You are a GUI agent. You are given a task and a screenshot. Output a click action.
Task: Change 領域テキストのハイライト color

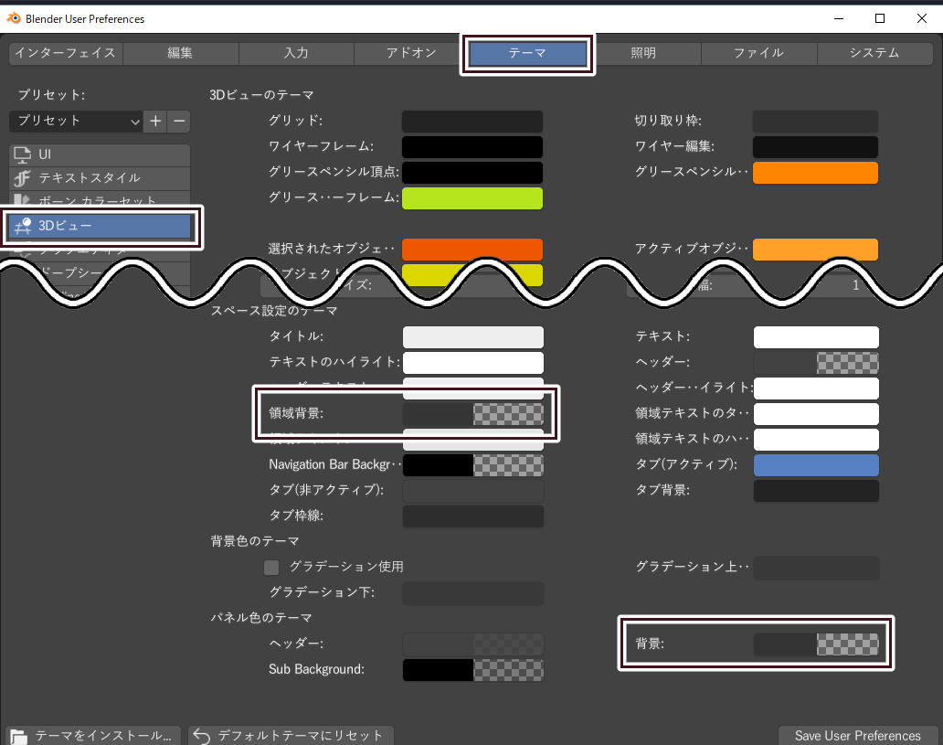tap(816, 440)
